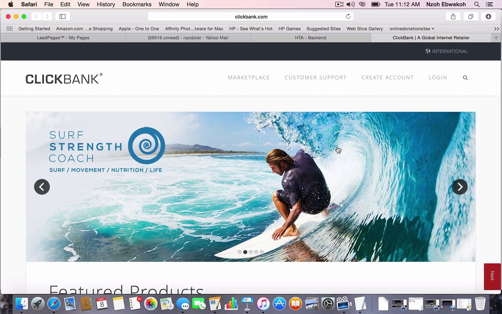Open Notification Center list icon
Screen dimensions: 502x314
[489, 4]
